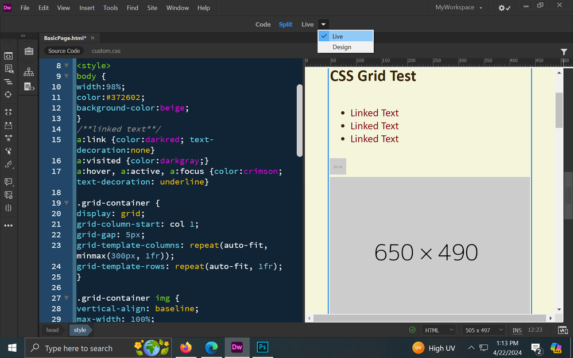This screenshot has height=358, width=573.
Task: Click the sync settings gear icon
Action: (504, 7)
